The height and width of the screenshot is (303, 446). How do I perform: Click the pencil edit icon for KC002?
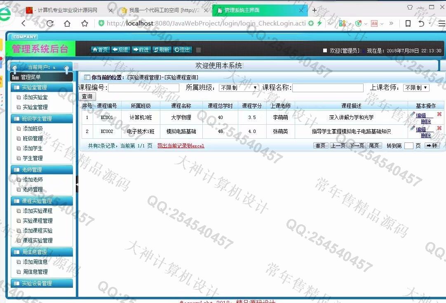(413, 128)
